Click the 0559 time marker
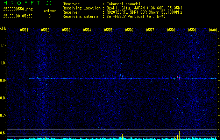The image size is (220, 140). pyautogui.click(x=192, y=30)
